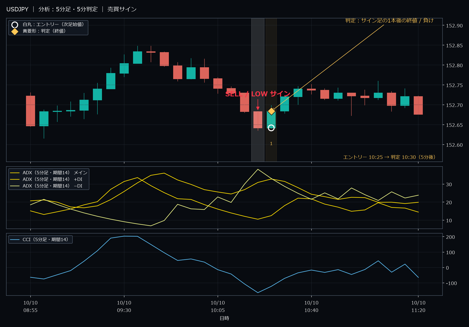Click the ADX axis value 30

pos(449,185)
